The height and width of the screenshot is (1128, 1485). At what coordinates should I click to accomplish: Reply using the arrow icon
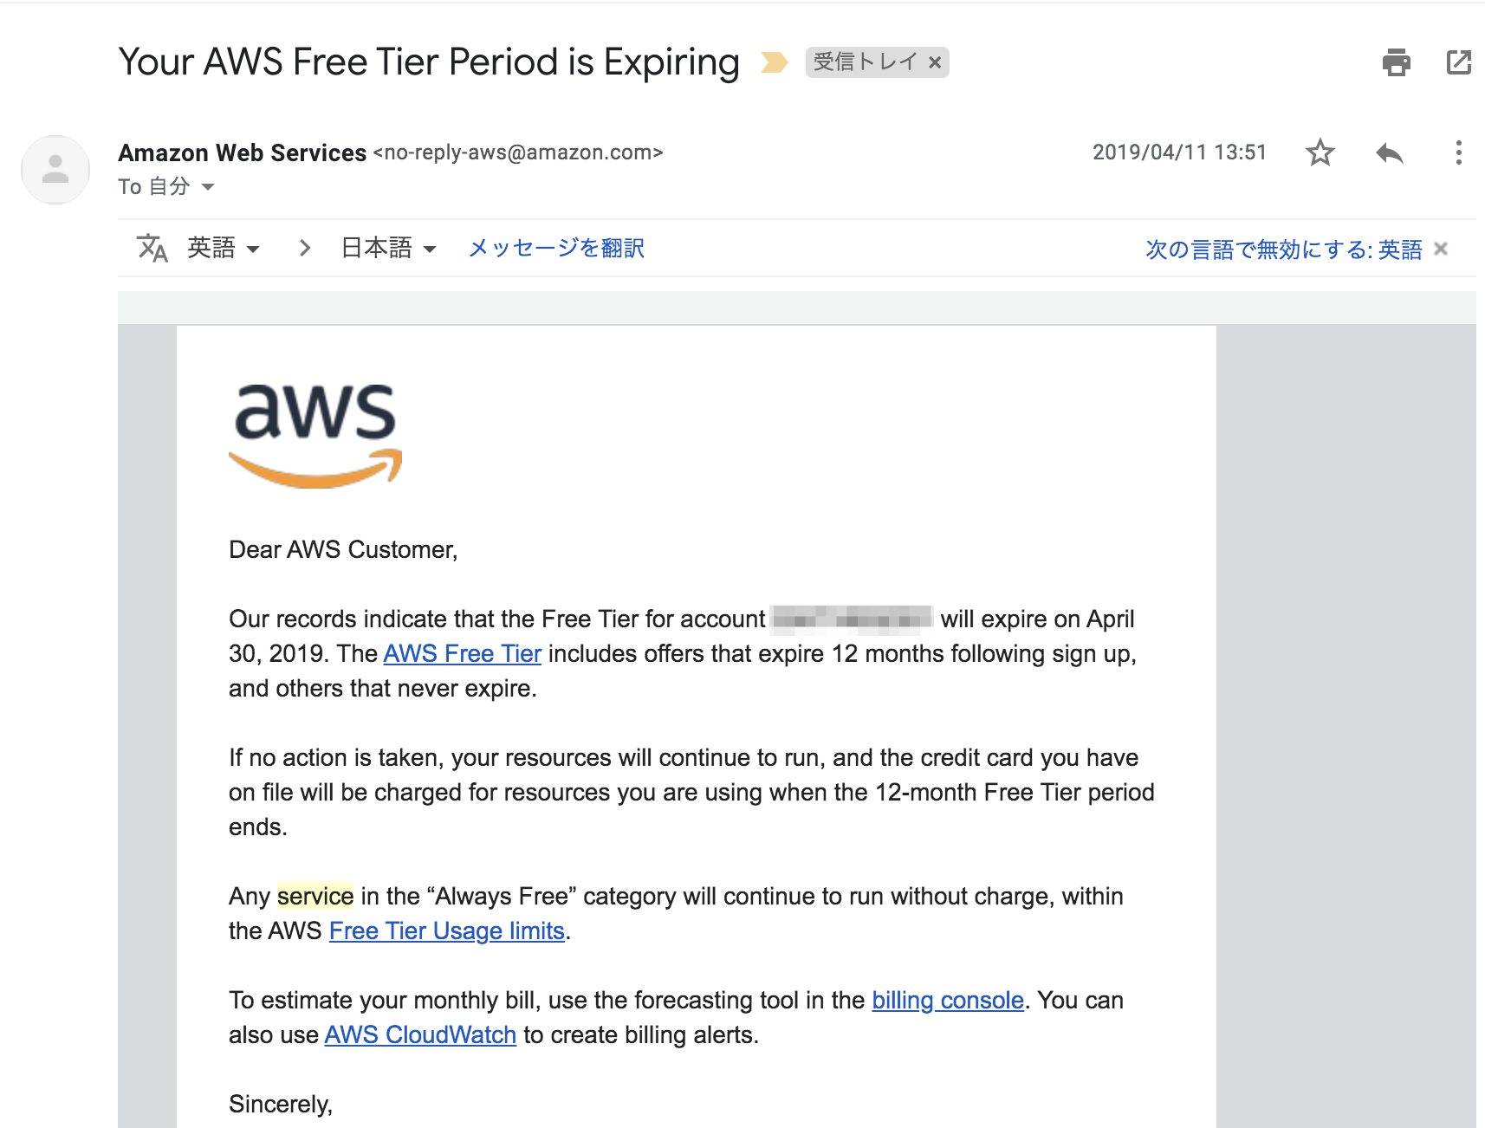click(1389, 153)
